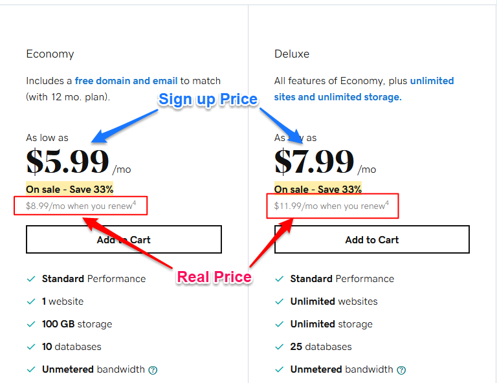Click the Economy plan Add to Cart button
Screen dimensions: 497x383
[x=124, y=239]
